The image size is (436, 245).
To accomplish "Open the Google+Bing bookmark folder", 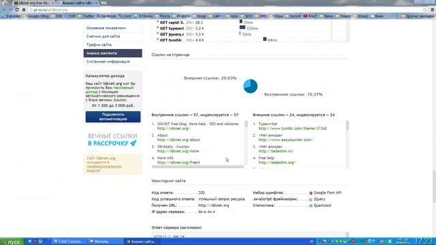I will [x=35, y=16].
